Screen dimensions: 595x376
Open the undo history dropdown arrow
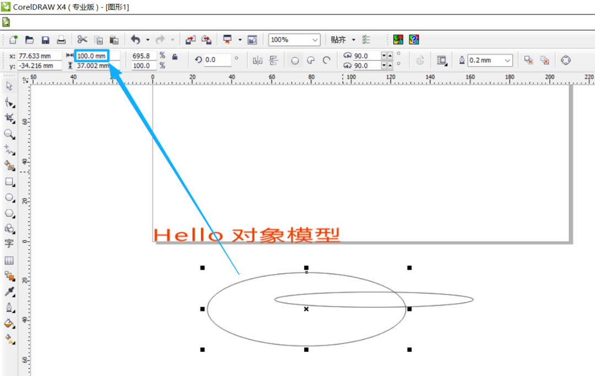[x=148, y=40]
